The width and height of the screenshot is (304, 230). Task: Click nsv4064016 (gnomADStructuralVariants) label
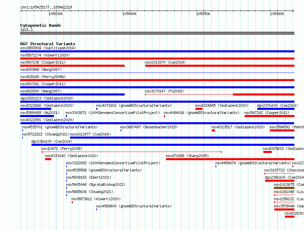[x=202, y=113]
